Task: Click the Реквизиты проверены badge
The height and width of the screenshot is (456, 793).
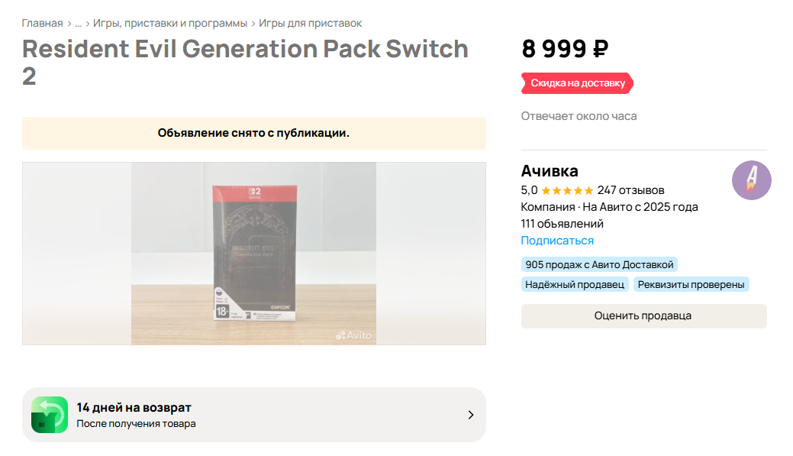Action: click(x=691, y=284)
